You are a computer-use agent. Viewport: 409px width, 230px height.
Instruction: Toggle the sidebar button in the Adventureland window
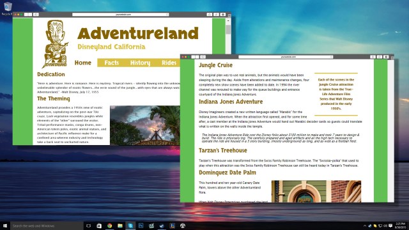tap(36, 15)
